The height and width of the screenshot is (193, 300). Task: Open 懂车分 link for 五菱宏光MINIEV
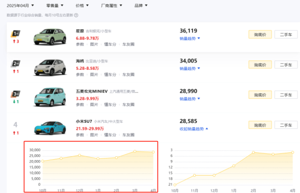click(110, 105)
